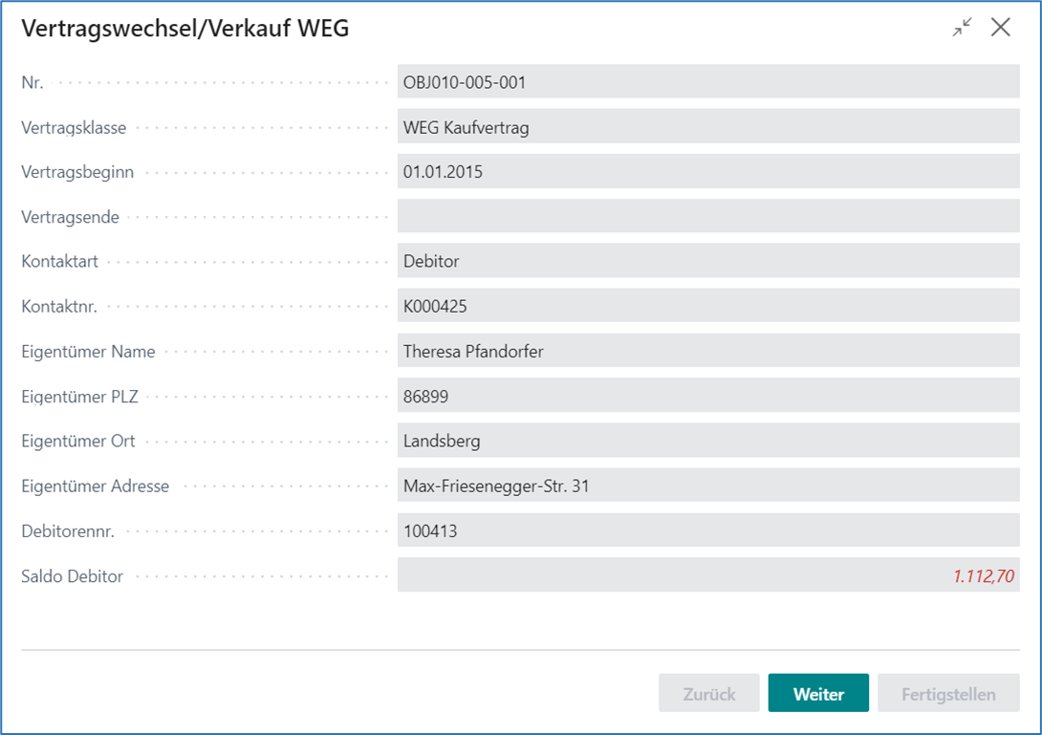This screenshot has height=735, width=1042.
Task: Click the Saldo Debitor label
Action: pyautogui.click(x=73, y=576)
